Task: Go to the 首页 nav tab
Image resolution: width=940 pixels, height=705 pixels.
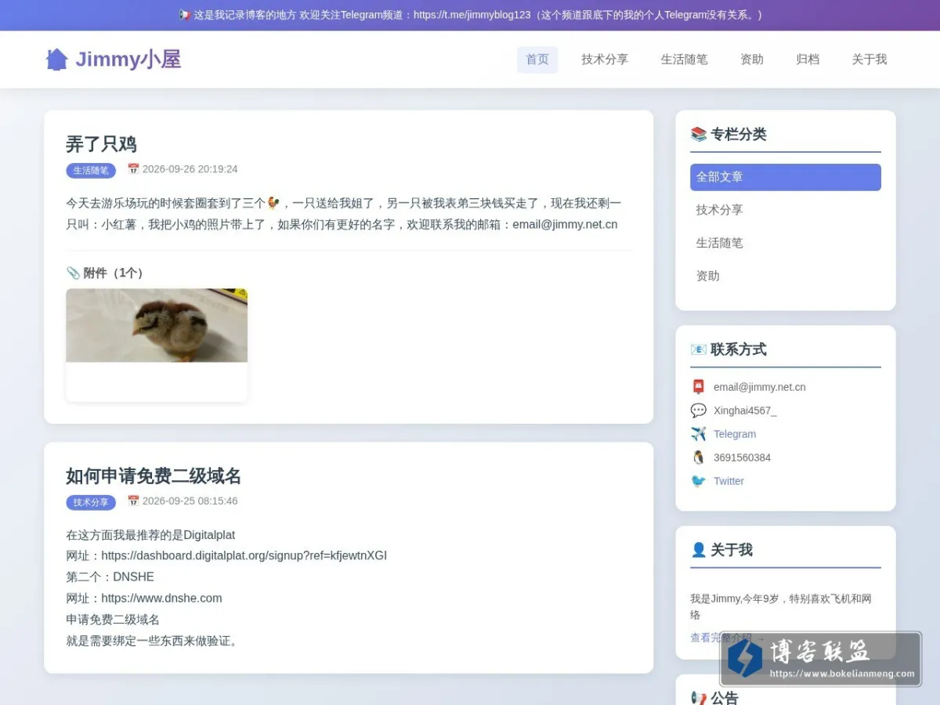Action: [537, 60]
